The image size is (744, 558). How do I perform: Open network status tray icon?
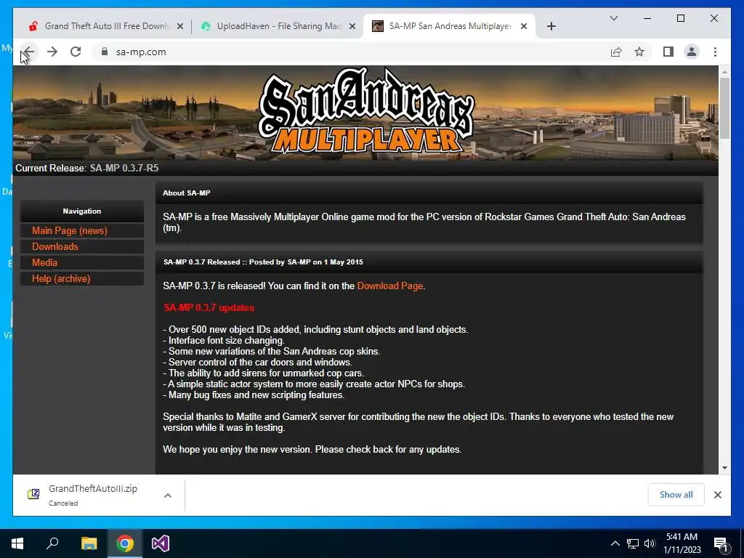[x=633, y=543]
